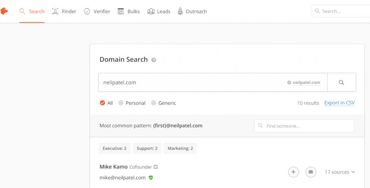Open the Verifier tab
The image size is (370, 188).
97,12
